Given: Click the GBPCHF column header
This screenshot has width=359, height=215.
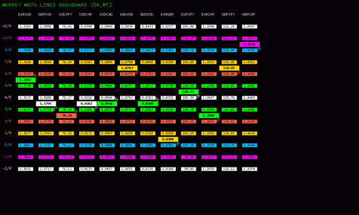Looking at the screenshot, I should pos(248,14).
